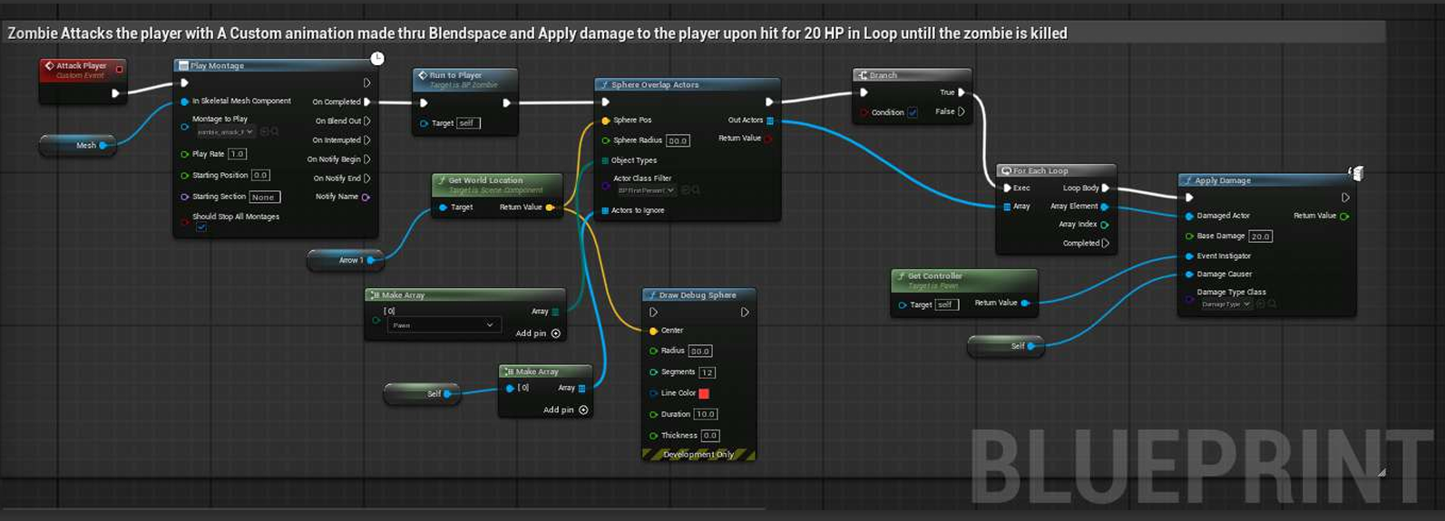Viewport: 1445px width, 521px height.
Task: Click the Array Index output pin
Action: pos(1105,225)
